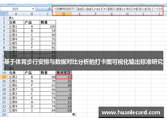
Task: Click the 核对差异 header cell
Action: pos(64,73)
